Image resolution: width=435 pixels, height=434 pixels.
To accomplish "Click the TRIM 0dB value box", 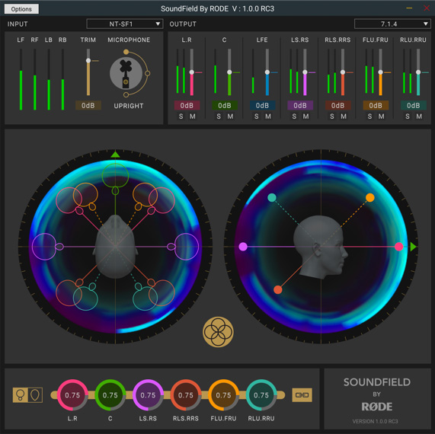I will point(88,106).
